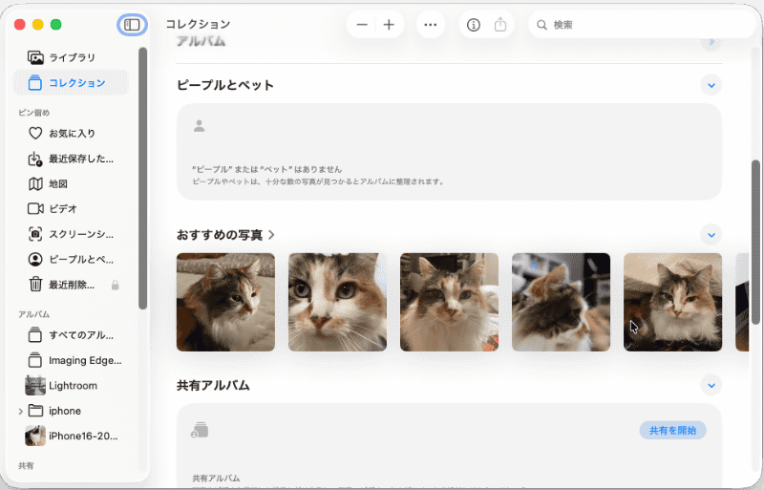
Task: Collapse the おすすめの写真 section
Action: [711, 235]
